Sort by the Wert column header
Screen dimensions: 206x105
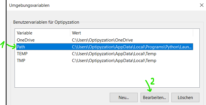pos(131,33)
